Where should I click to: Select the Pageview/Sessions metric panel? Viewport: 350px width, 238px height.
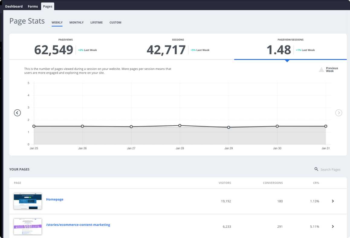290,47
